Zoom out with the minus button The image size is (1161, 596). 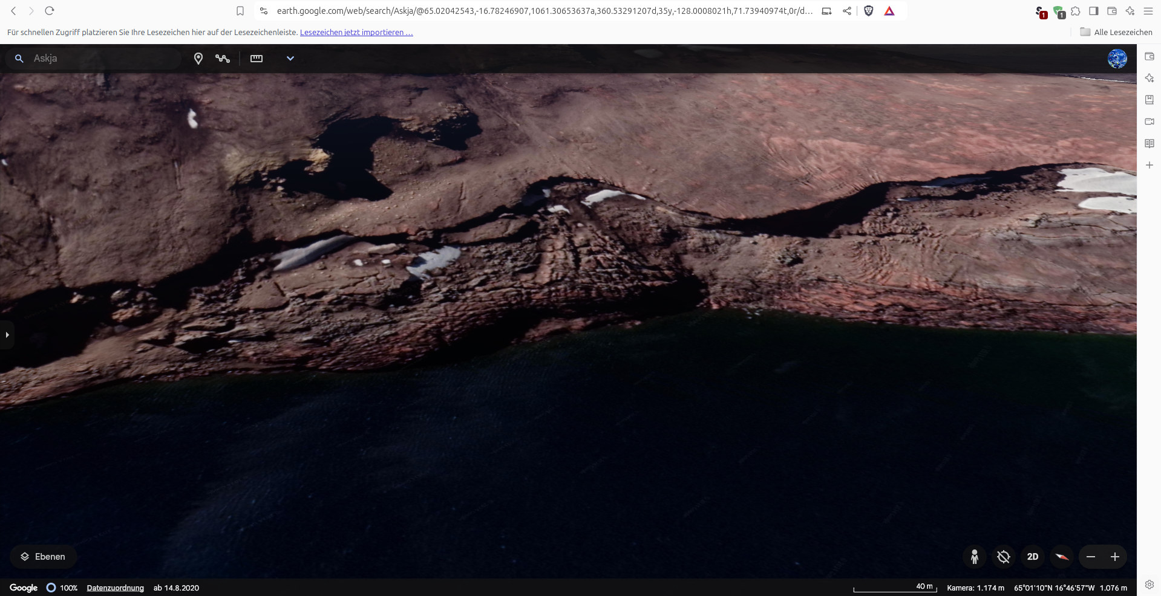pos(1091,557)
